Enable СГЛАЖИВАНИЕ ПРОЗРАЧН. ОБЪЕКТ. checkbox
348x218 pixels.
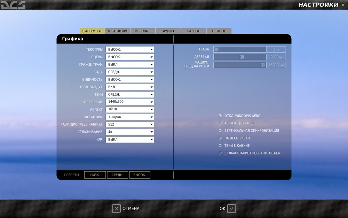click(220, 153)
